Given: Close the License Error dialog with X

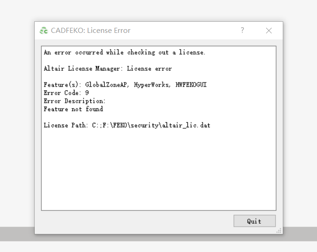Looking at the screenshot, I should [269, 31].
